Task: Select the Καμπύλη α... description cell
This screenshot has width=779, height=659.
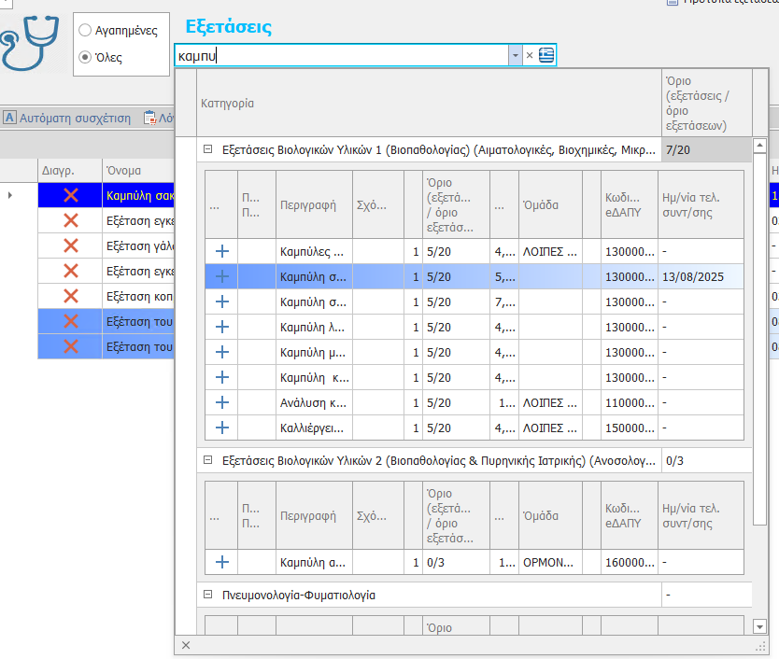Action: [x=314, y=562]
